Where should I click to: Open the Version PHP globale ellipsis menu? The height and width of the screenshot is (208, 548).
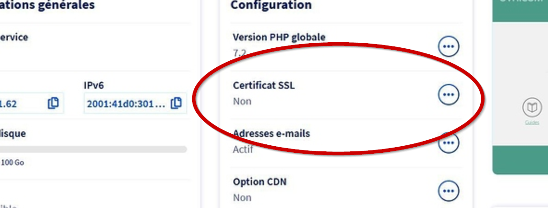tap(448, 46)
